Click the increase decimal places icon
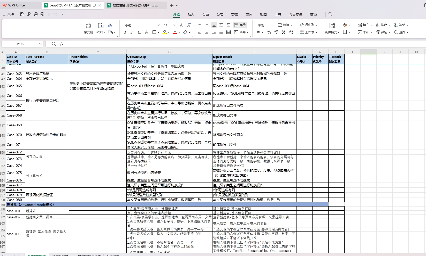Screen dimensions: 426x256 (284, 32)
